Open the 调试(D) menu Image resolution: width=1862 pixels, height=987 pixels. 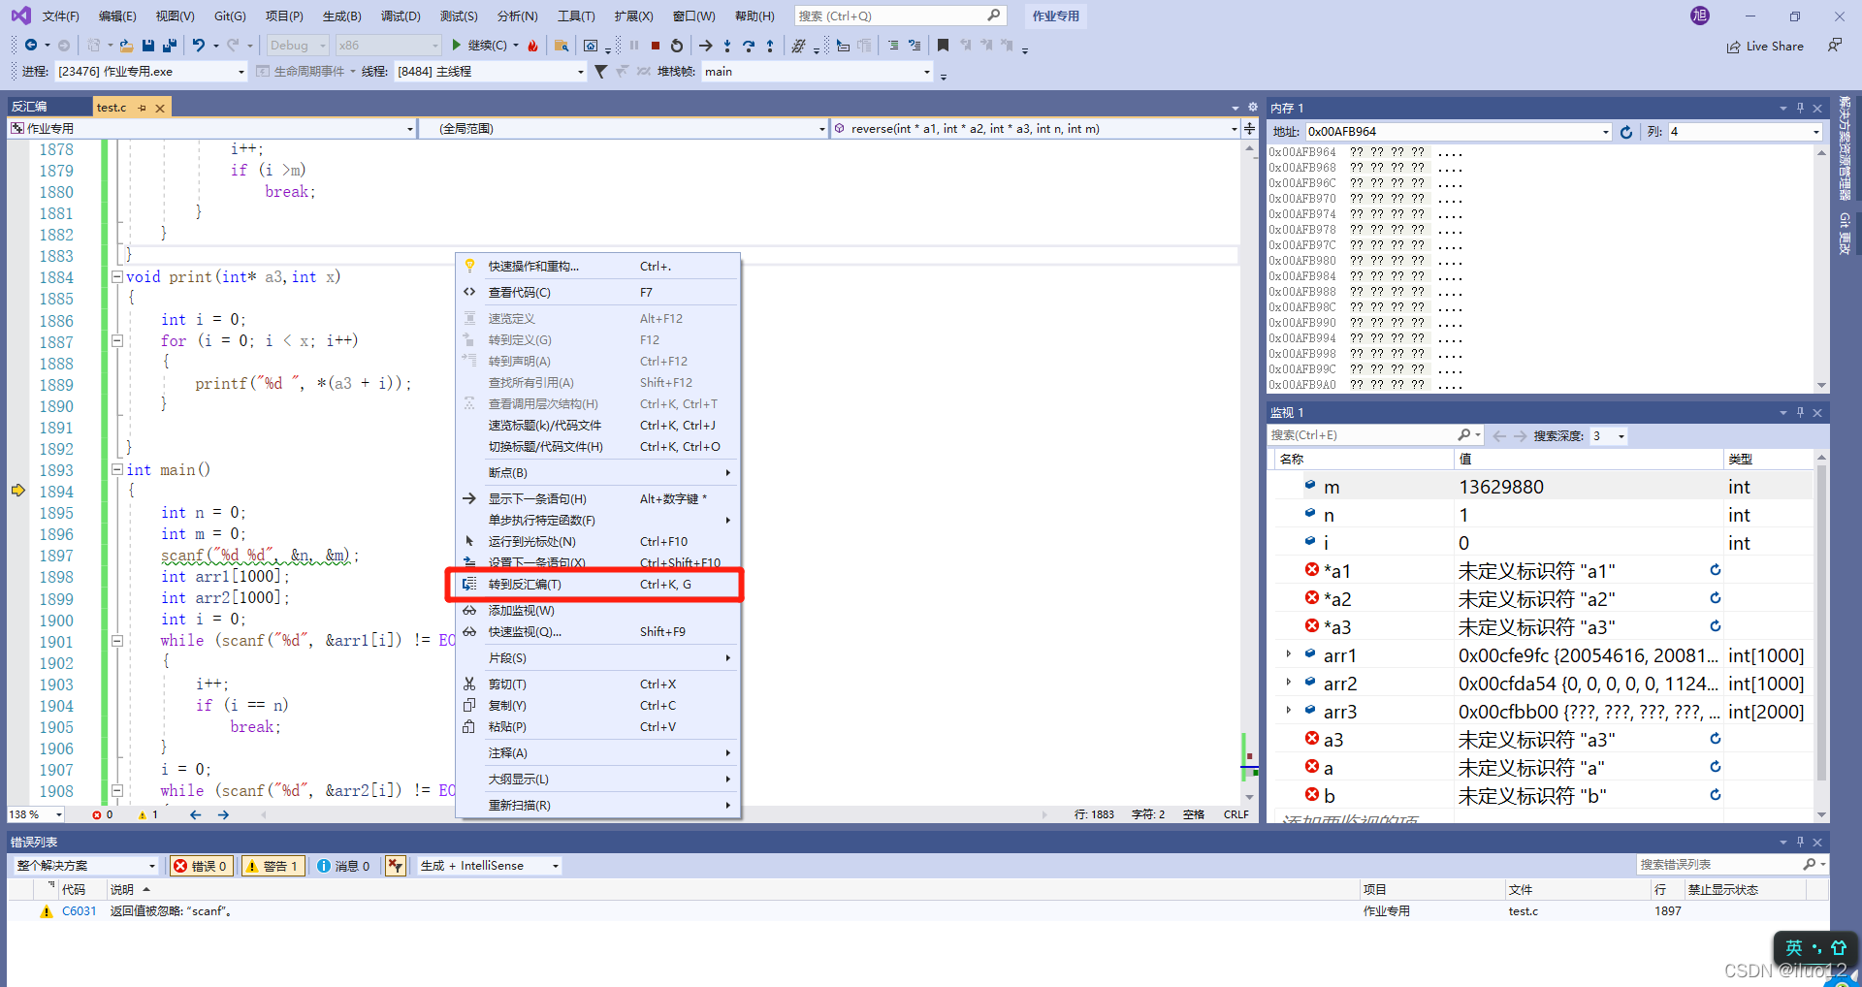tap(401, 16)
